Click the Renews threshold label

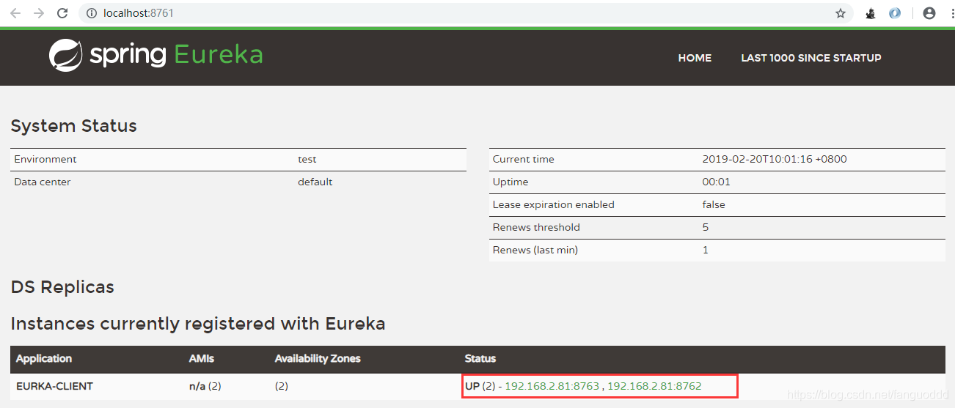click(536, 227)
